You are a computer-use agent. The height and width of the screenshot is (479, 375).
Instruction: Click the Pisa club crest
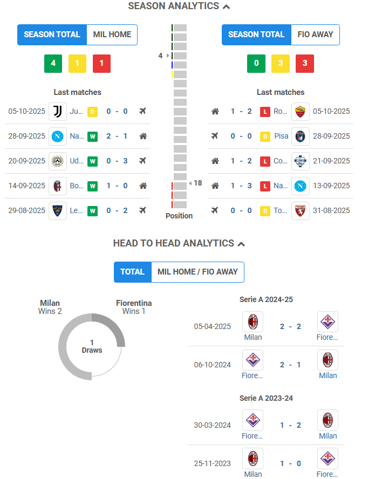[301, 136]
